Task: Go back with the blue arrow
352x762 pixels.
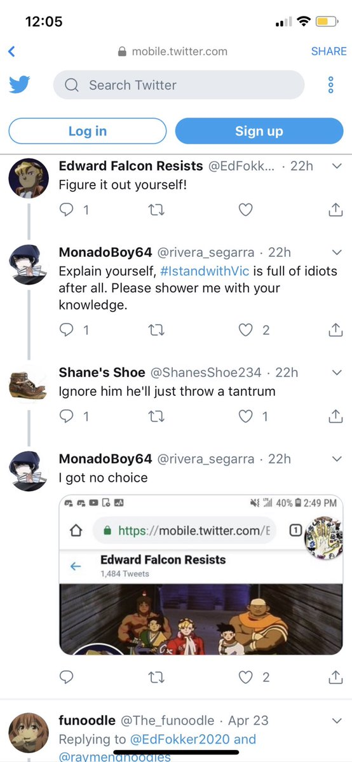Action: [x=11, y=51]
